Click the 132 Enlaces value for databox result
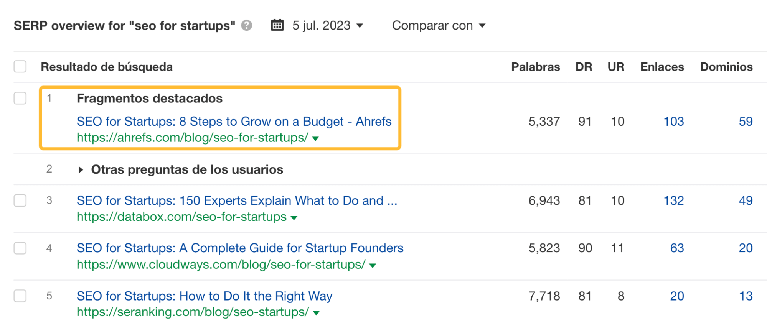Image resolution: width=767 pixels, height=327 pixels. pyautogui.click(x=674, y=200)
